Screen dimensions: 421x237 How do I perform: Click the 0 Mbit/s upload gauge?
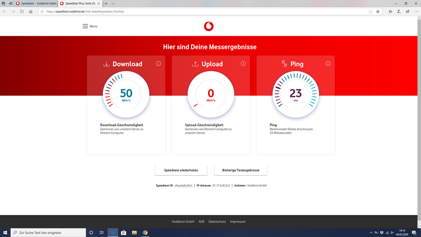tap(211, 94)
